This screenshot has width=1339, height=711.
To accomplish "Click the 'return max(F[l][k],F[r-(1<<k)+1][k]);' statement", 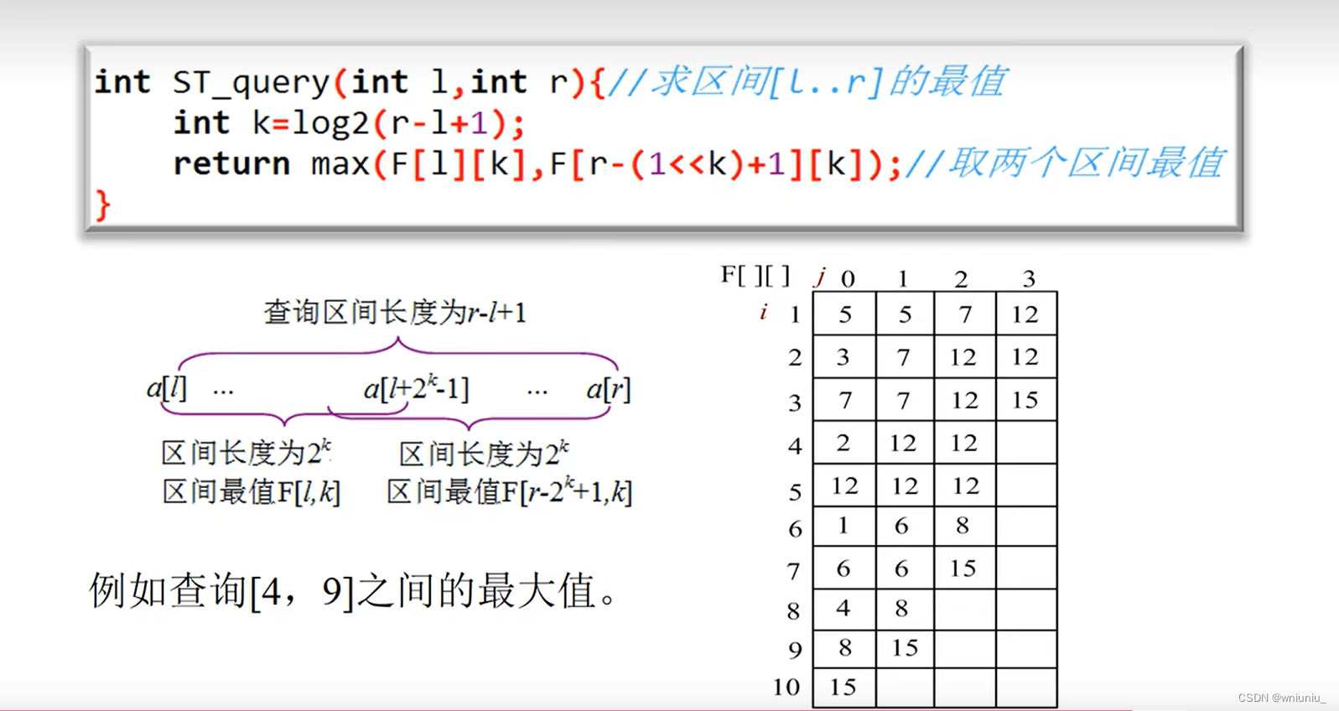I will pos(537,164).
